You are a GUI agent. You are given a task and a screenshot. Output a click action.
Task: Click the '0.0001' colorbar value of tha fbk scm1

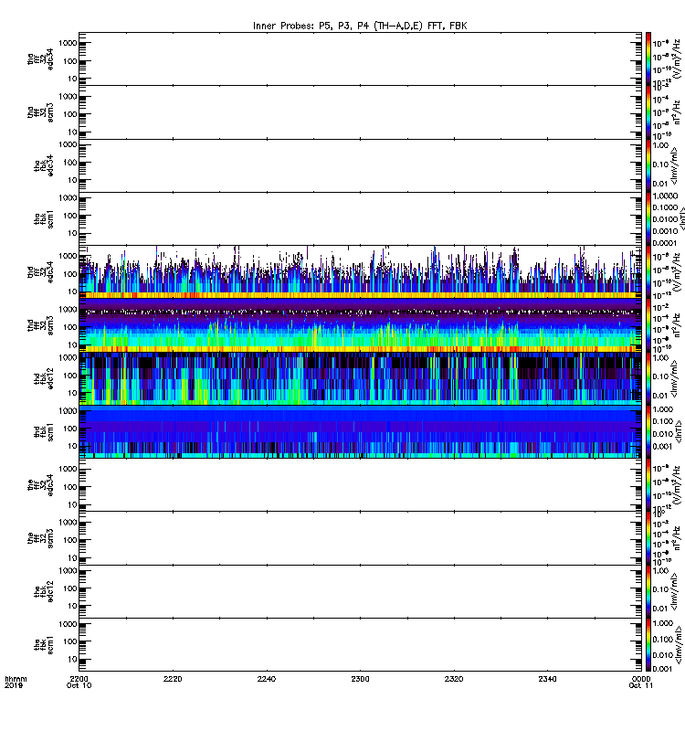click(665, 243)
